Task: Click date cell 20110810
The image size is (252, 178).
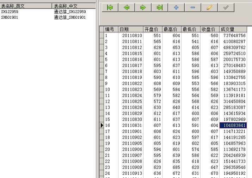Action: [x=131, y=35]
